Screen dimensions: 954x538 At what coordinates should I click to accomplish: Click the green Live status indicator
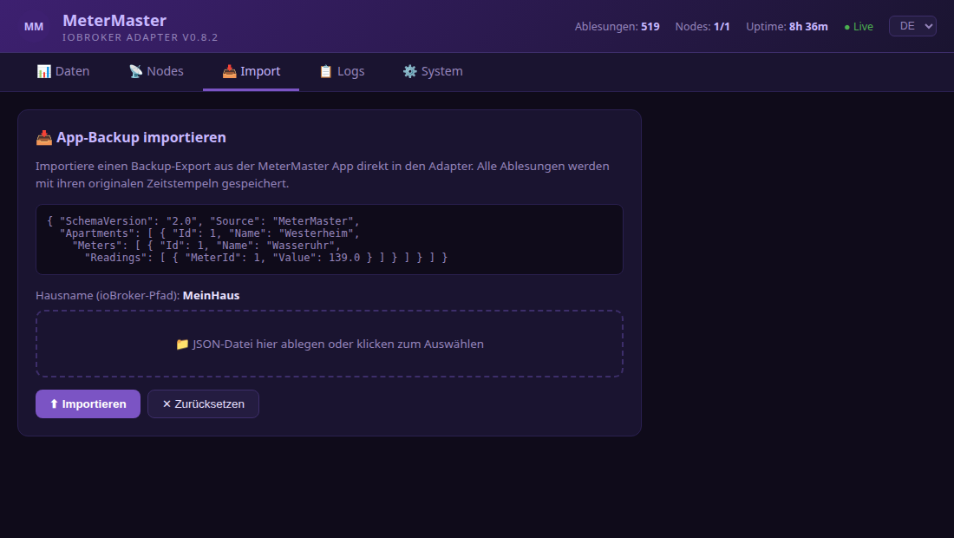click(859, 27)
